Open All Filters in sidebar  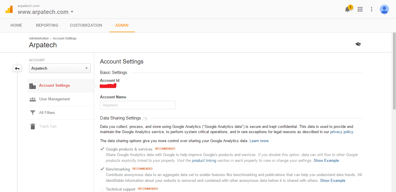pos(60,113)
